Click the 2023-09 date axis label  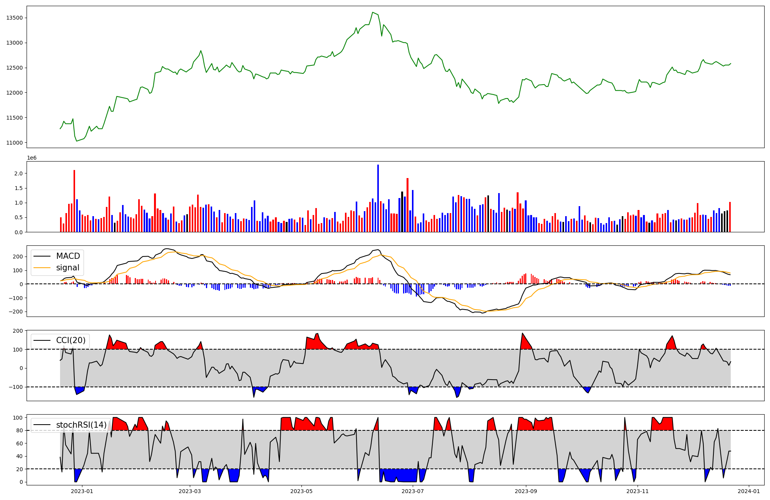point(526,491)
